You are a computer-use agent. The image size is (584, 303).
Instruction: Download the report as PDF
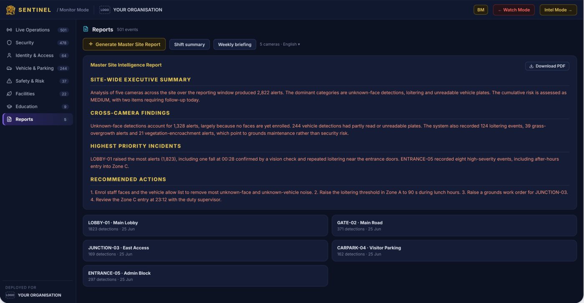547,66
